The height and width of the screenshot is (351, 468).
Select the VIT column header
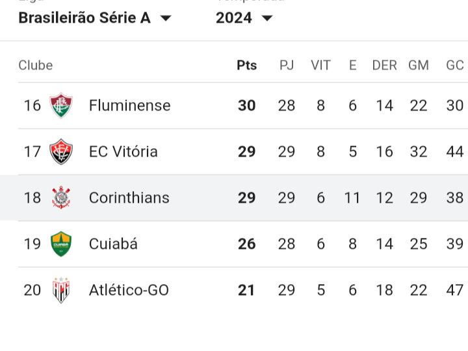point(320,65)
